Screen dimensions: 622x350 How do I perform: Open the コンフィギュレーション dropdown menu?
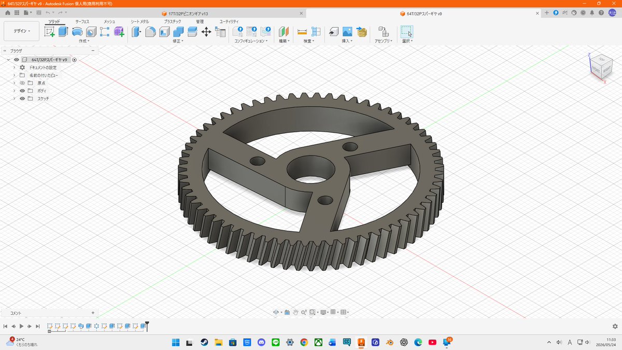(251, 41)
